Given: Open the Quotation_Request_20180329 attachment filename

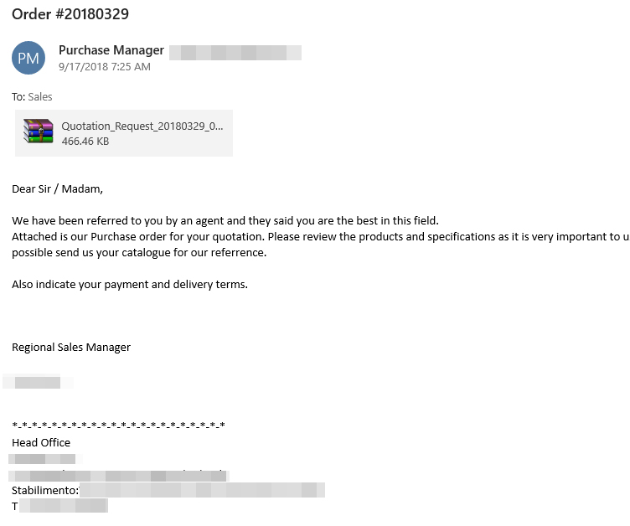Looking at the screenshot, I should (142, 126).
